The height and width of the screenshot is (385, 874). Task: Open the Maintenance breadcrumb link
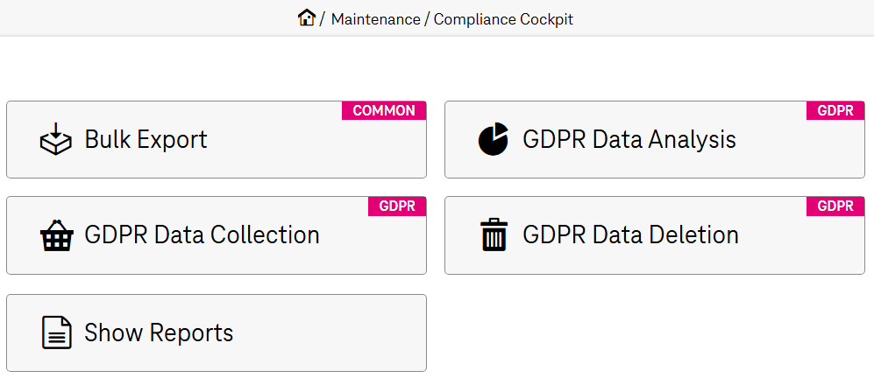tap(375, 18)
